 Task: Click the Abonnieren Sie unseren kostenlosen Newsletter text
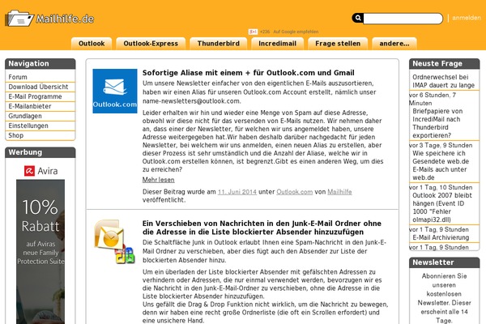(x=444, y=298)
